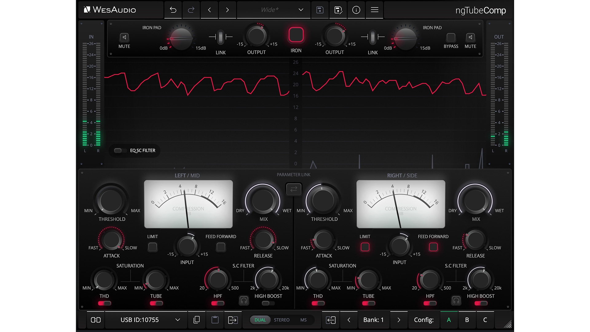
Task: Expand the USB ID:10755 device dropdown
Action: tap(177, 320)
